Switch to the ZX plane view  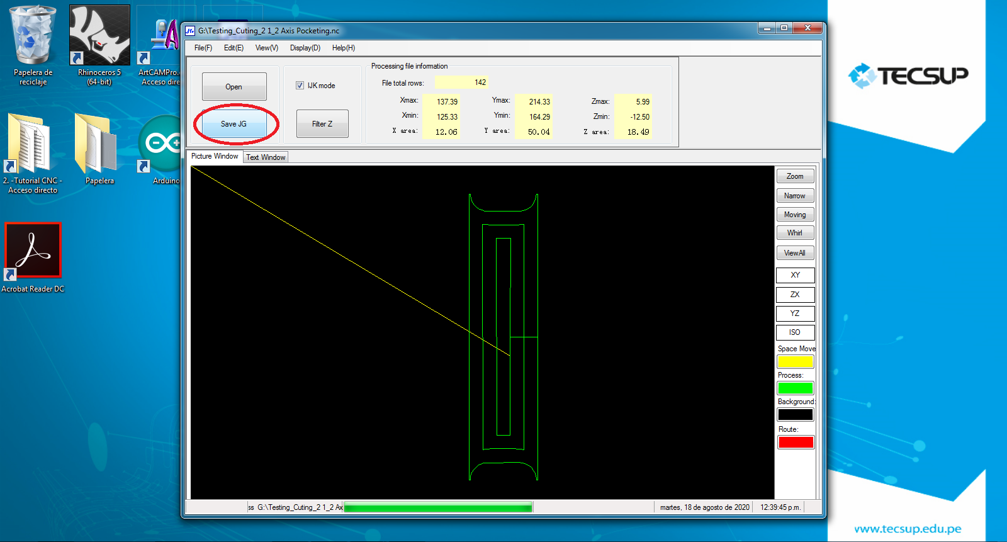click(x=796, y=295)
